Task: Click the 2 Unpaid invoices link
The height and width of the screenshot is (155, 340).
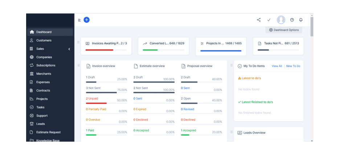Action: pos(92,98)
